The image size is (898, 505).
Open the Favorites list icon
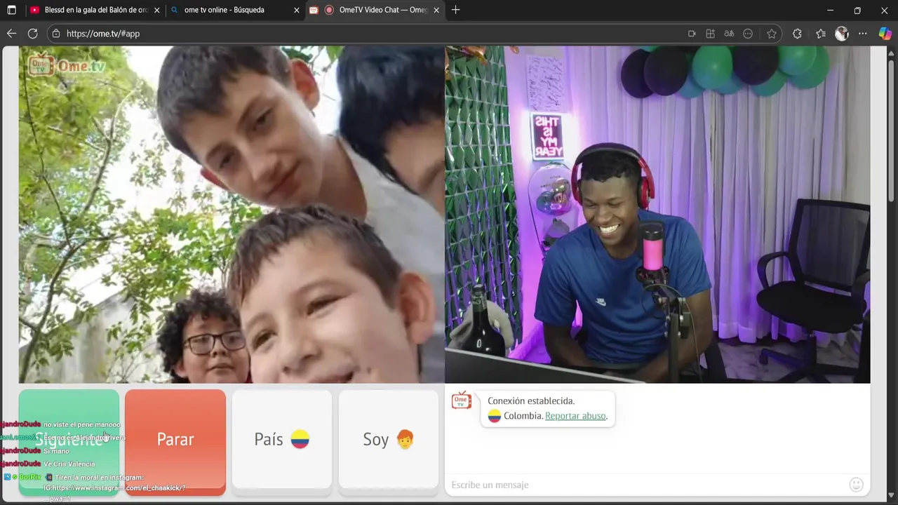click(821, 34)
